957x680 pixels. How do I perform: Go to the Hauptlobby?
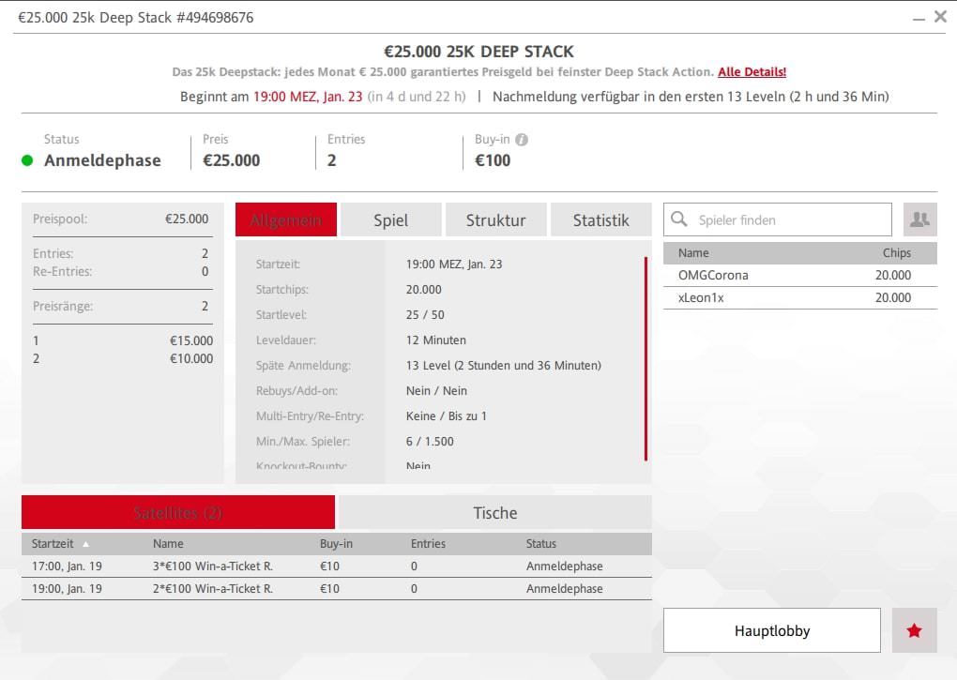click(x=771, y=630)
